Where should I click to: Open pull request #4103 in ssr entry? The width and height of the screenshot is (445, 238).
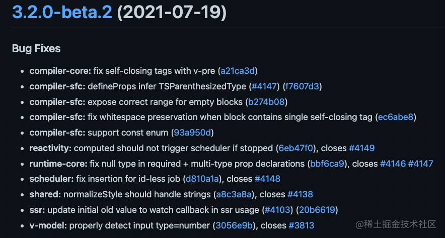277,210
